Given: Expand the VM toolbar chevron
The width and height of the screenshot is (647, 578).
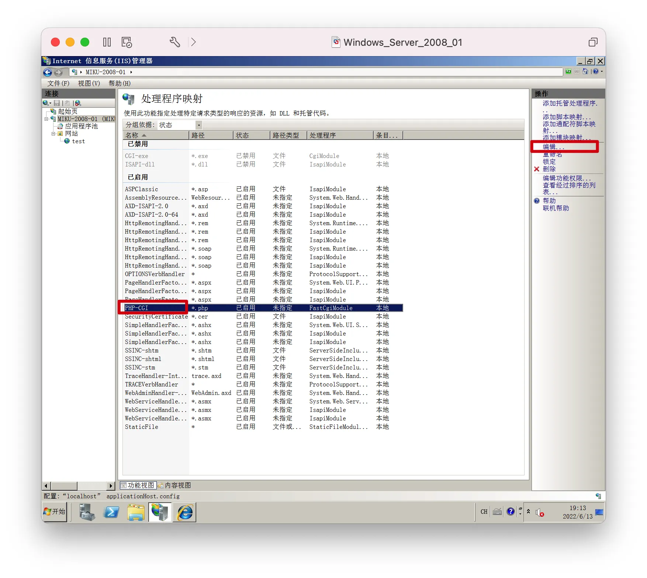Looking at the screenshot, I should click(x=193, y=42).
